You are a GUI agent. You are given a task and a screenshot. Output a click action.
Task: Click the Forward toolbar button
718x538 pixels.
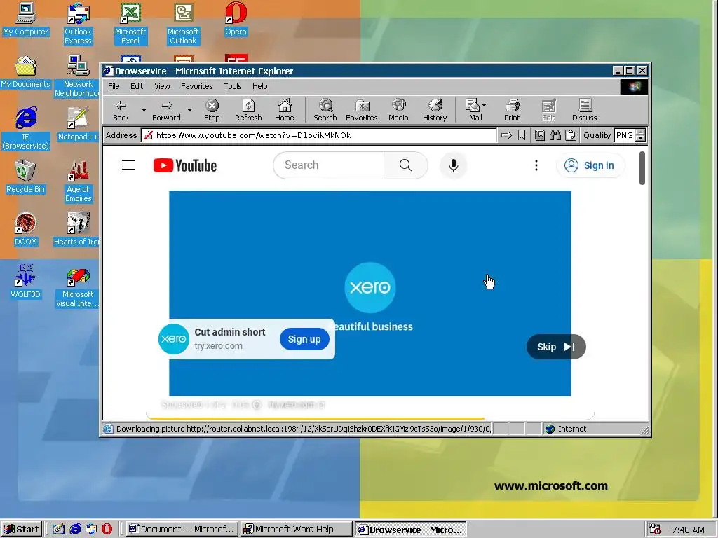(166, 110)
